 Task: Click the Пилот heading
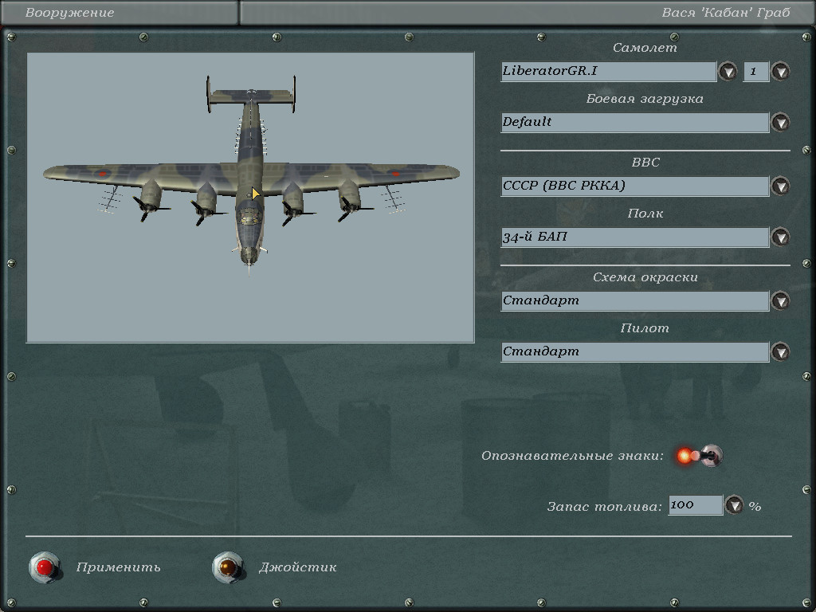coord(645,328)
